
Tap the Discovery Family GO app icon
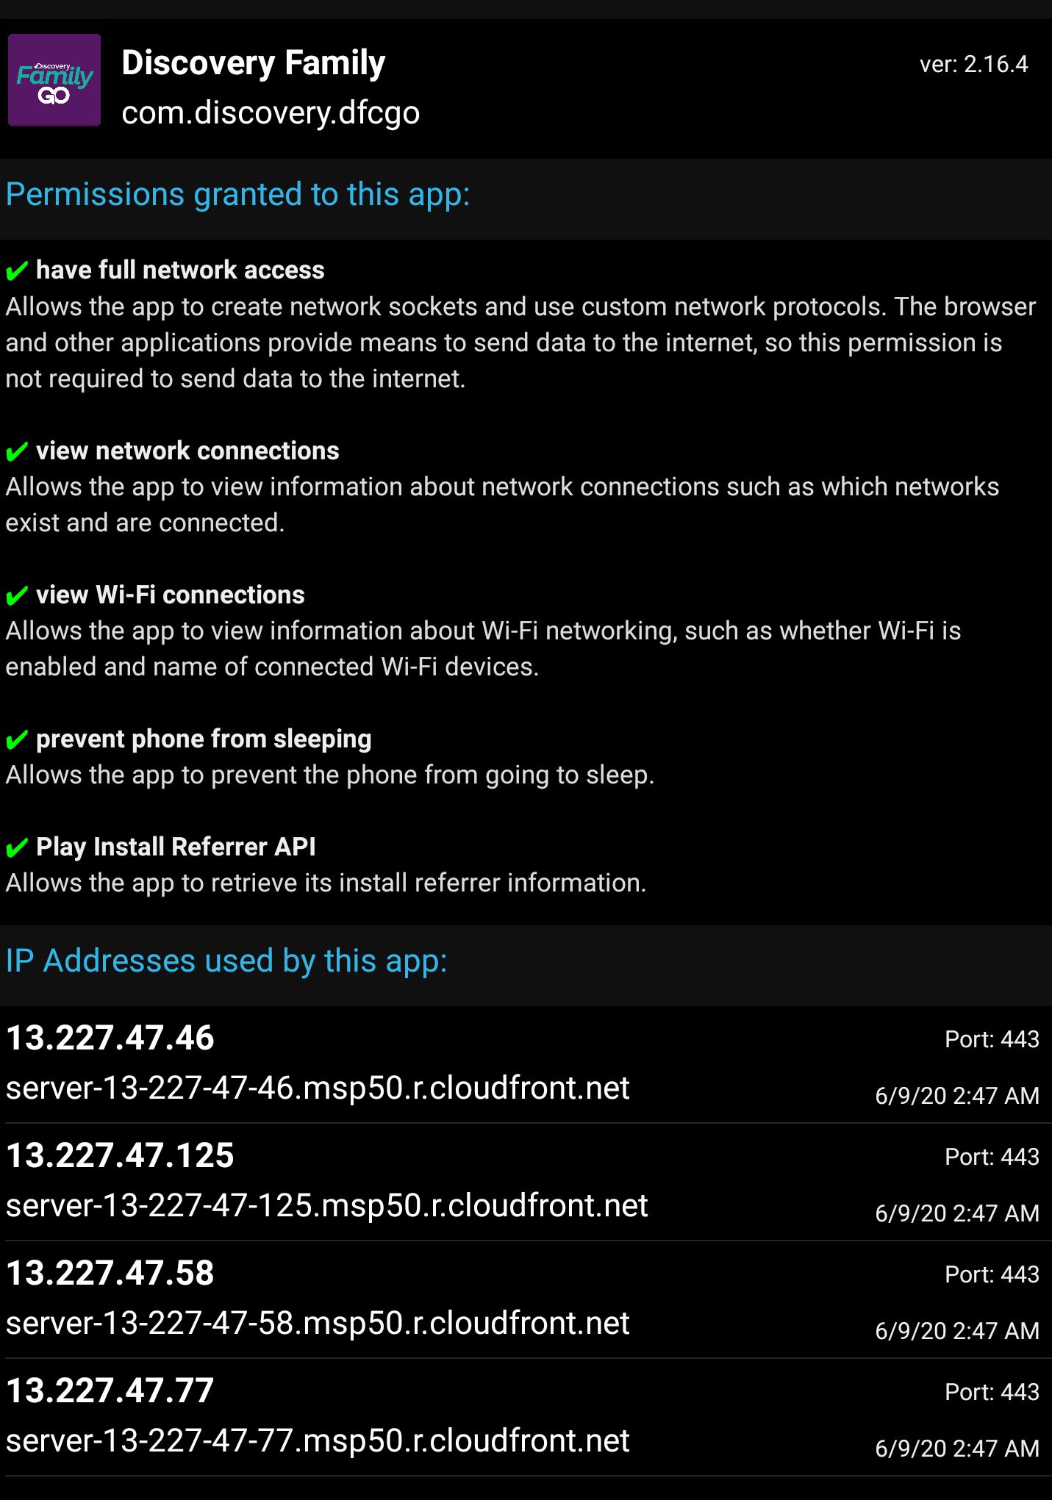(54, 80)
